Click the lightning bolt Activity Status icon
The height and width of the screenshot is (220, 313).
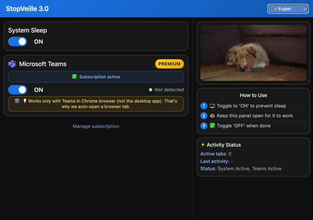pos(203,145)
